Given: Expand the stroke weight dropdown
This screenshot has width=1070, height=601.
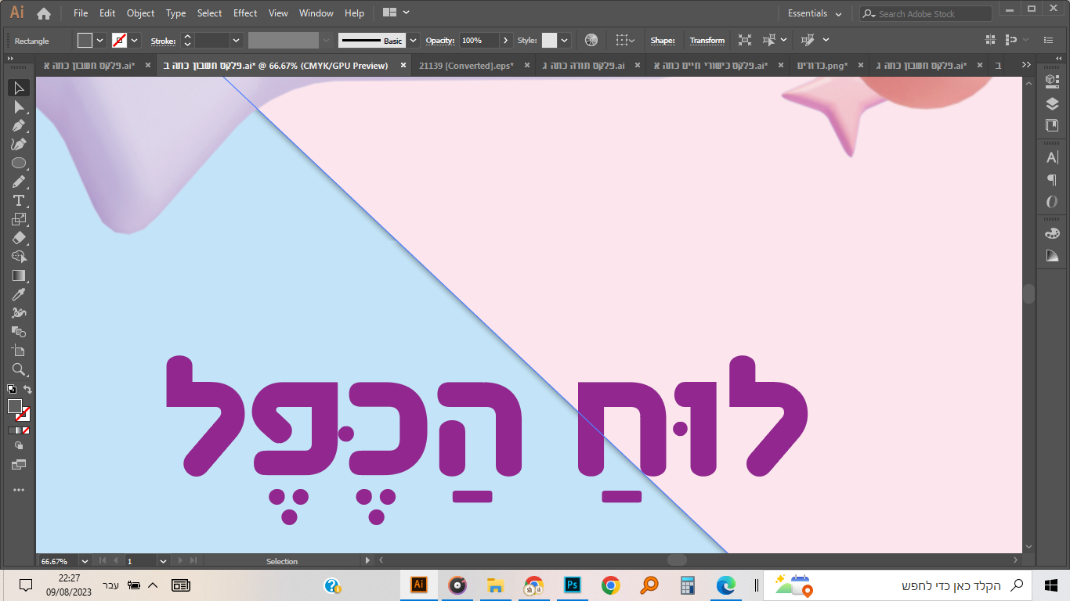Looking at the screenshot, I should pos(236,41).
